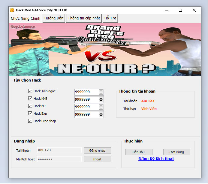Minimize the Hack Mod GTA window
Viewport: 208px width, 184px height.
point(167,10)
